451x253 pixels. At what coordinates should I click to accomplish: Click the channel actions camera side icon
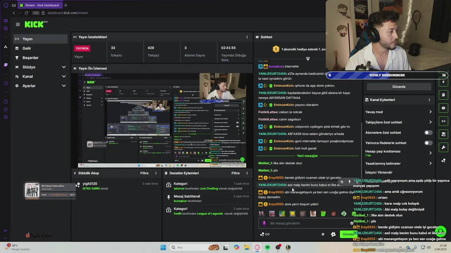[443, 134]
